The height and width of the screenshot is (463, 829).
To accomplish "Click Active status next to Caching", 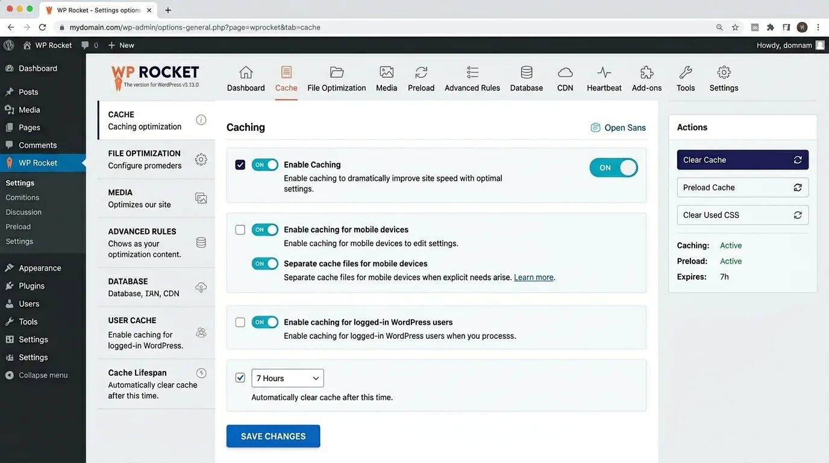I will [x=731, y=245].
